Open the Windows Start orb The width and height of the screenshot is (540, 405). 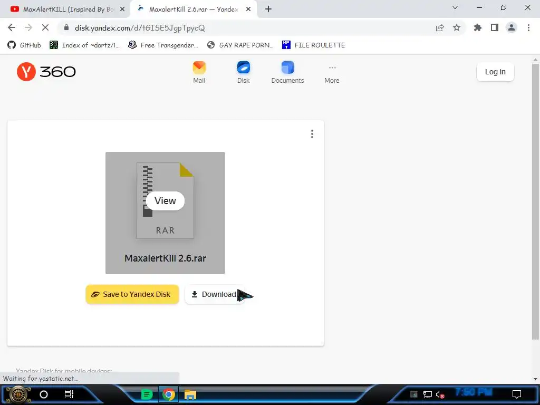click(x=18, y=394)
